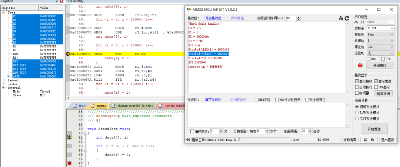Viewport: 400px width, 167px height.
Task: Open the 波特率 baud rate dropdown
Action: pyautogui.click(x=392, y=28)
